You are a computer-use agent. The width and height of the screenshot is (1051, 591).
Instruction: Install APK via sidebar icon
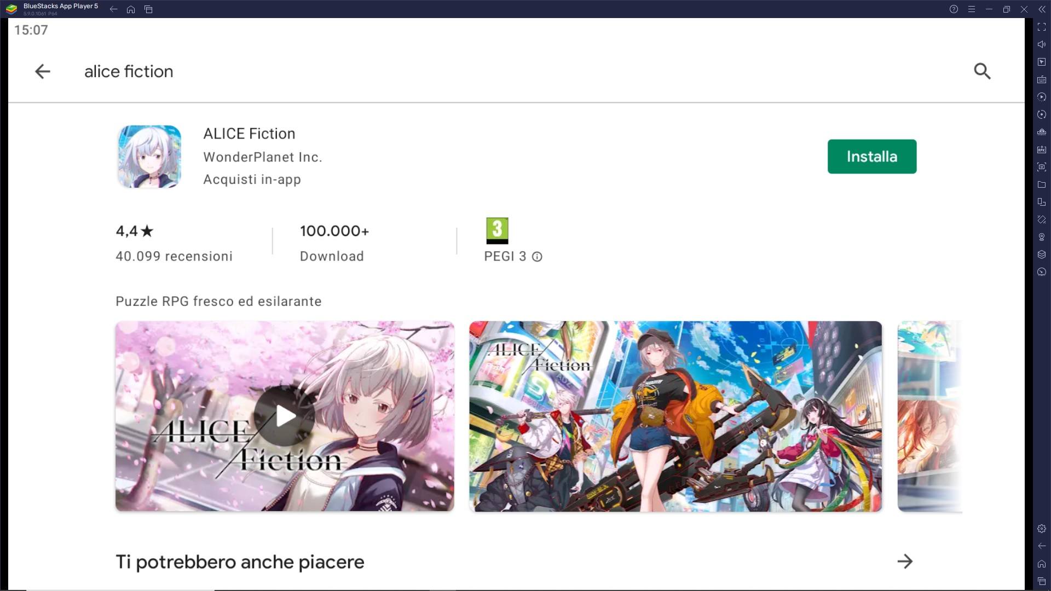point(1042,149)
